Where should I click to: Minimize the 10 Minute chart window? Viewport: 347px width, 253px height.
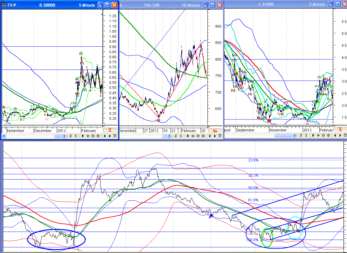pyautogui.click(x=206, y=5)
